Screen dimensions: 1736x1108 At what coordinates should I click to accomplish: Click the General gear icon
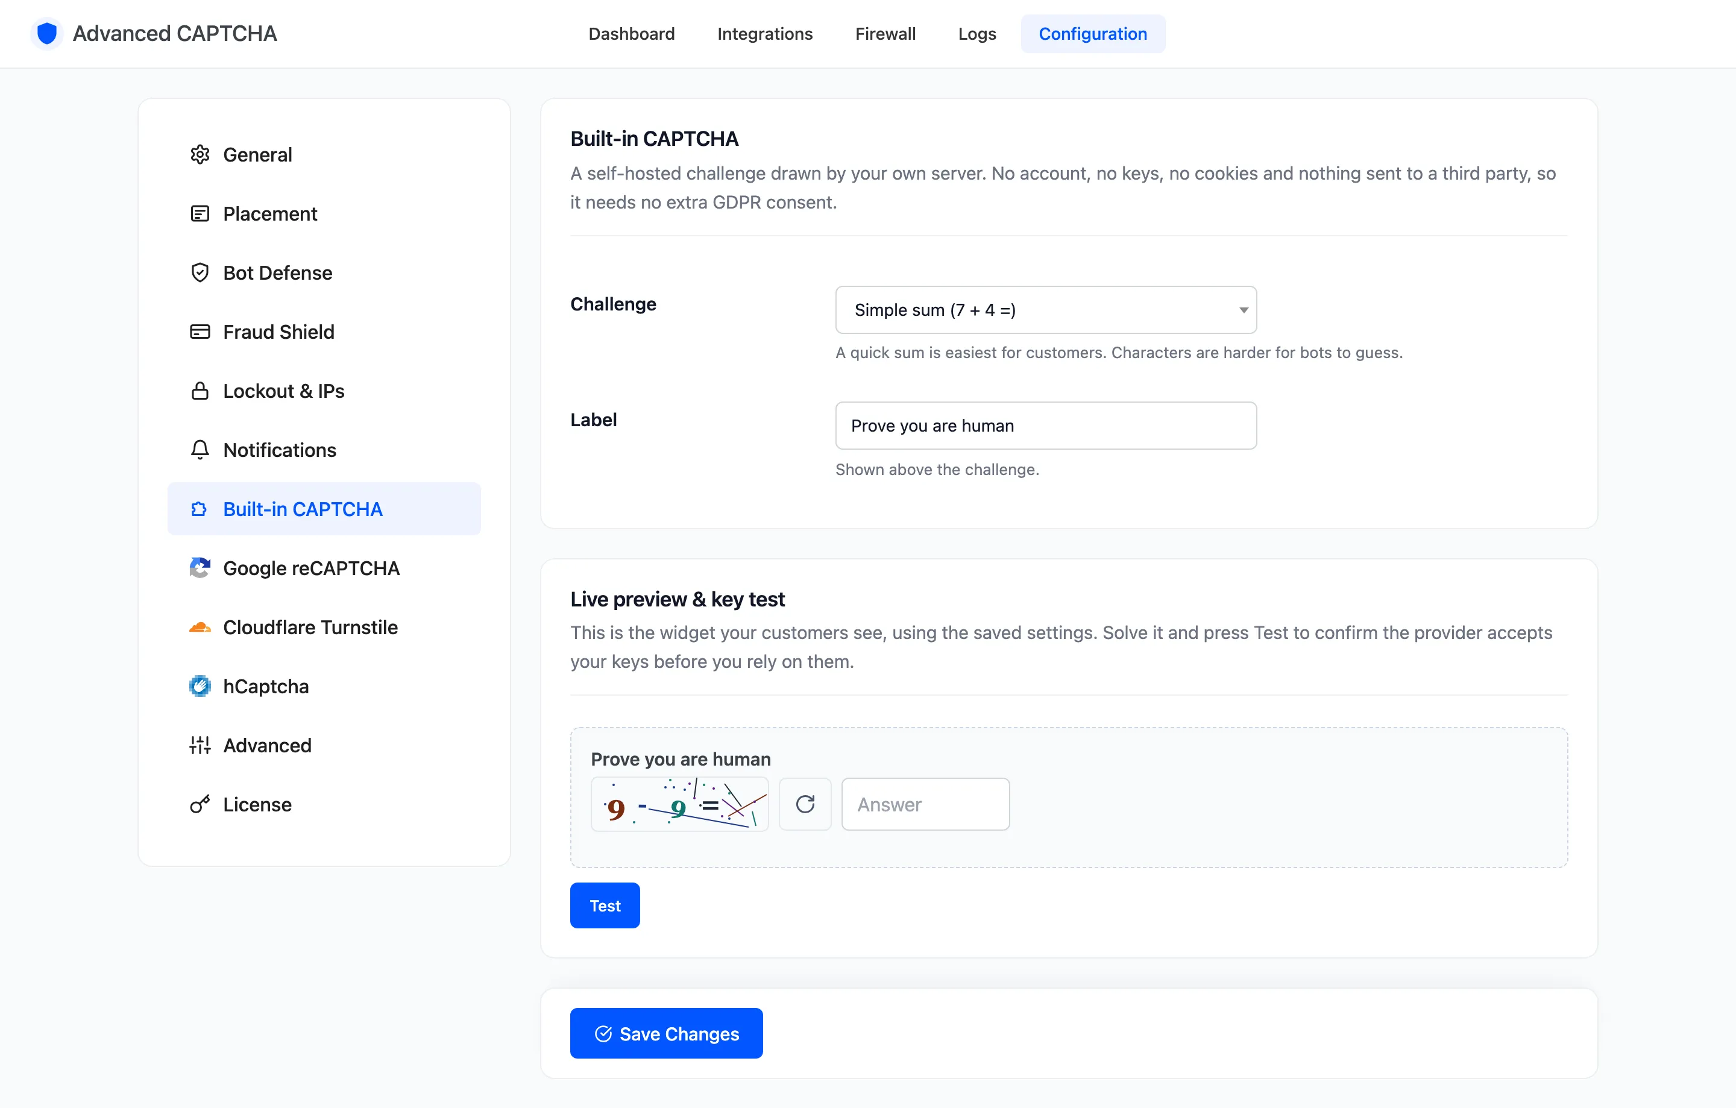click(x=200, y=154)
